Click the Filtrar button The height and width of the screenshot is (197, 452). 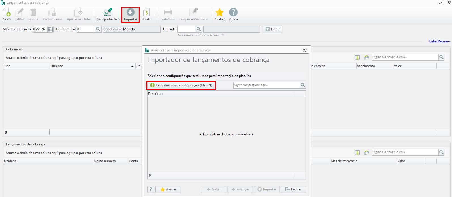point(272,29)
